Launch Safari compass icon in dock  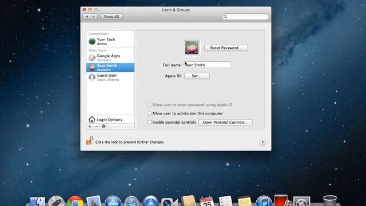[x=132, y=201]
